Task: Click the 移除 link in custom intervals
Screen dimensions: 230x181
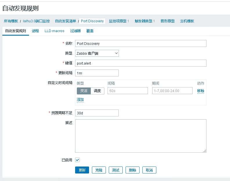Action: pos(201,91)
